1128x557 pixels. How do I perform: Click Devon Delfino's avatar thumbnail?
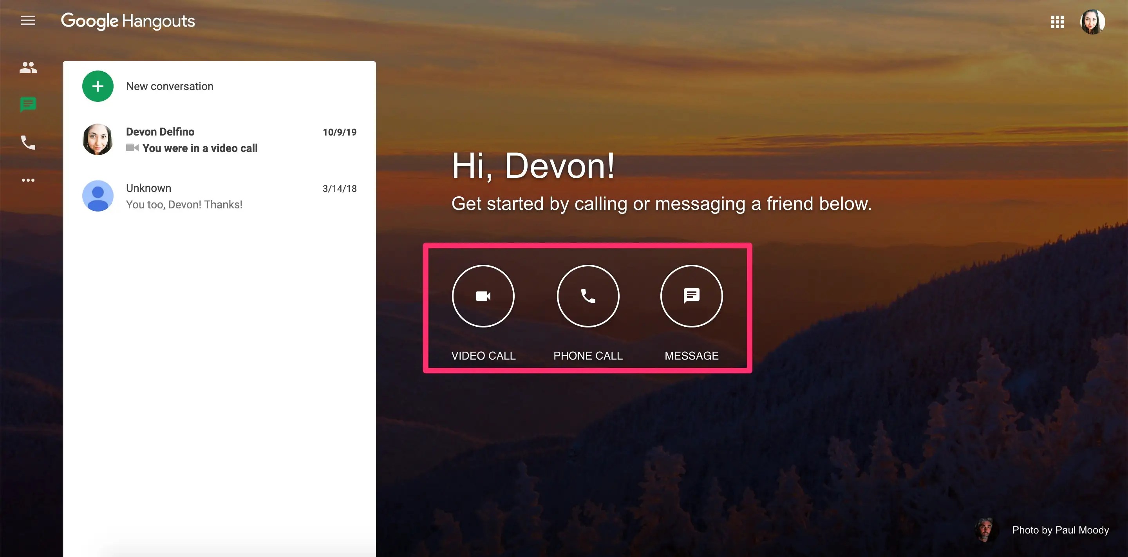tap(98, 140)
